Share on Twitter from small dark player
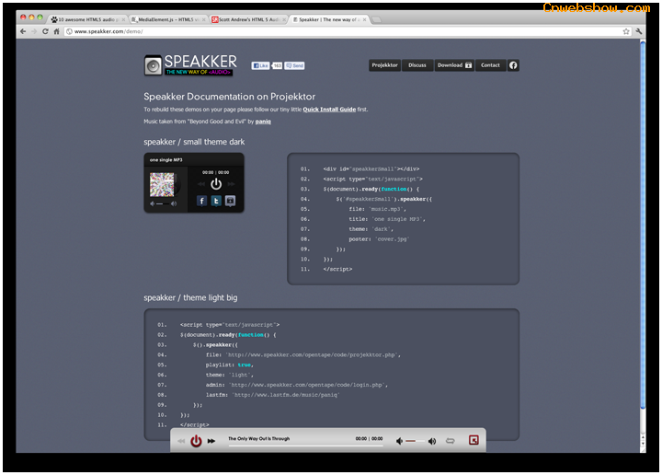This screenshot has height=475, width=662. coord(216,201)
